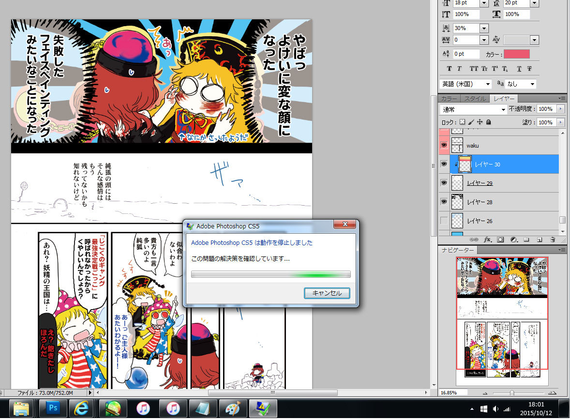Switch to the カラー tab
The image size is (570, 420).
point(450,99)
